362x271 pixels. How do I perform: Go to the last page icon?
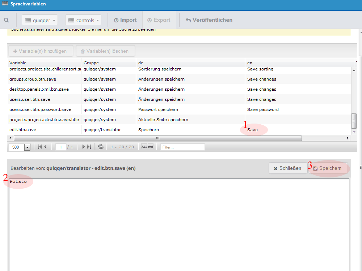pos(89,147)
